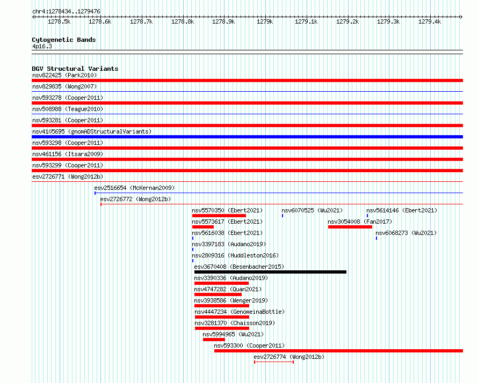Click the esv2516654 (McKernan2009) label
Image resolution: width=478 pixels, height=383 pixels.
click(134, 188)
